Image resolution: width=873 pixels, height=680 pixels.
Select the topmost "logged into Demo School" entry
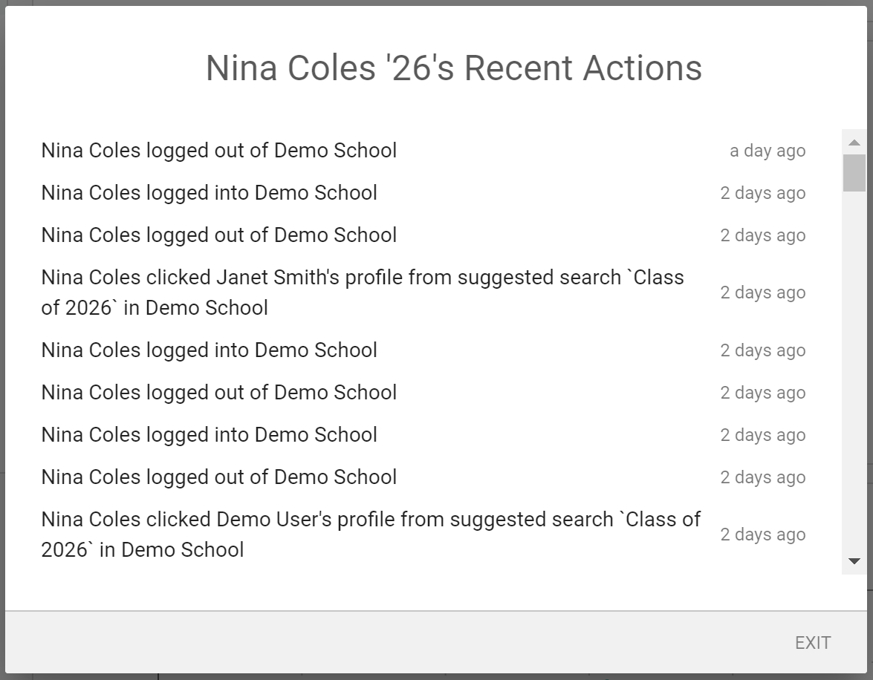point(209,193)
